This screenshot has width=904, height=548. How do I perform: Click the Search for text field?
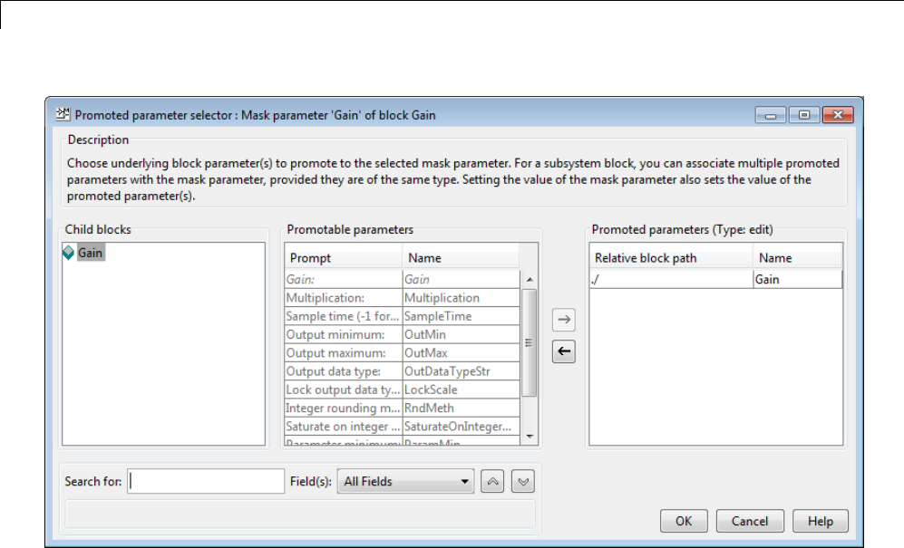(x=206, y=482)
